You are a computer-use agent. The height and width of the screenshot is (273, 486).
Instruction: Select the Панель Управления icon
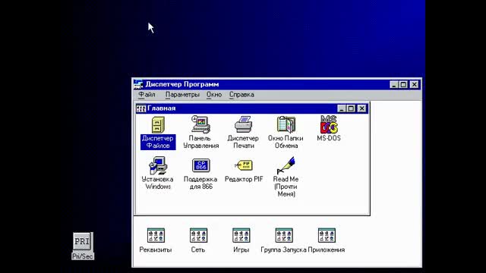200,124
